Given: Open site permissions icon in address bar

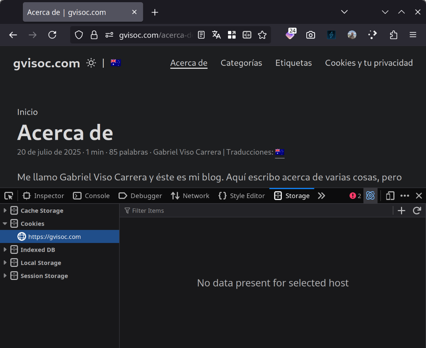Looking at the screenshot, I should tap(109, 35).
